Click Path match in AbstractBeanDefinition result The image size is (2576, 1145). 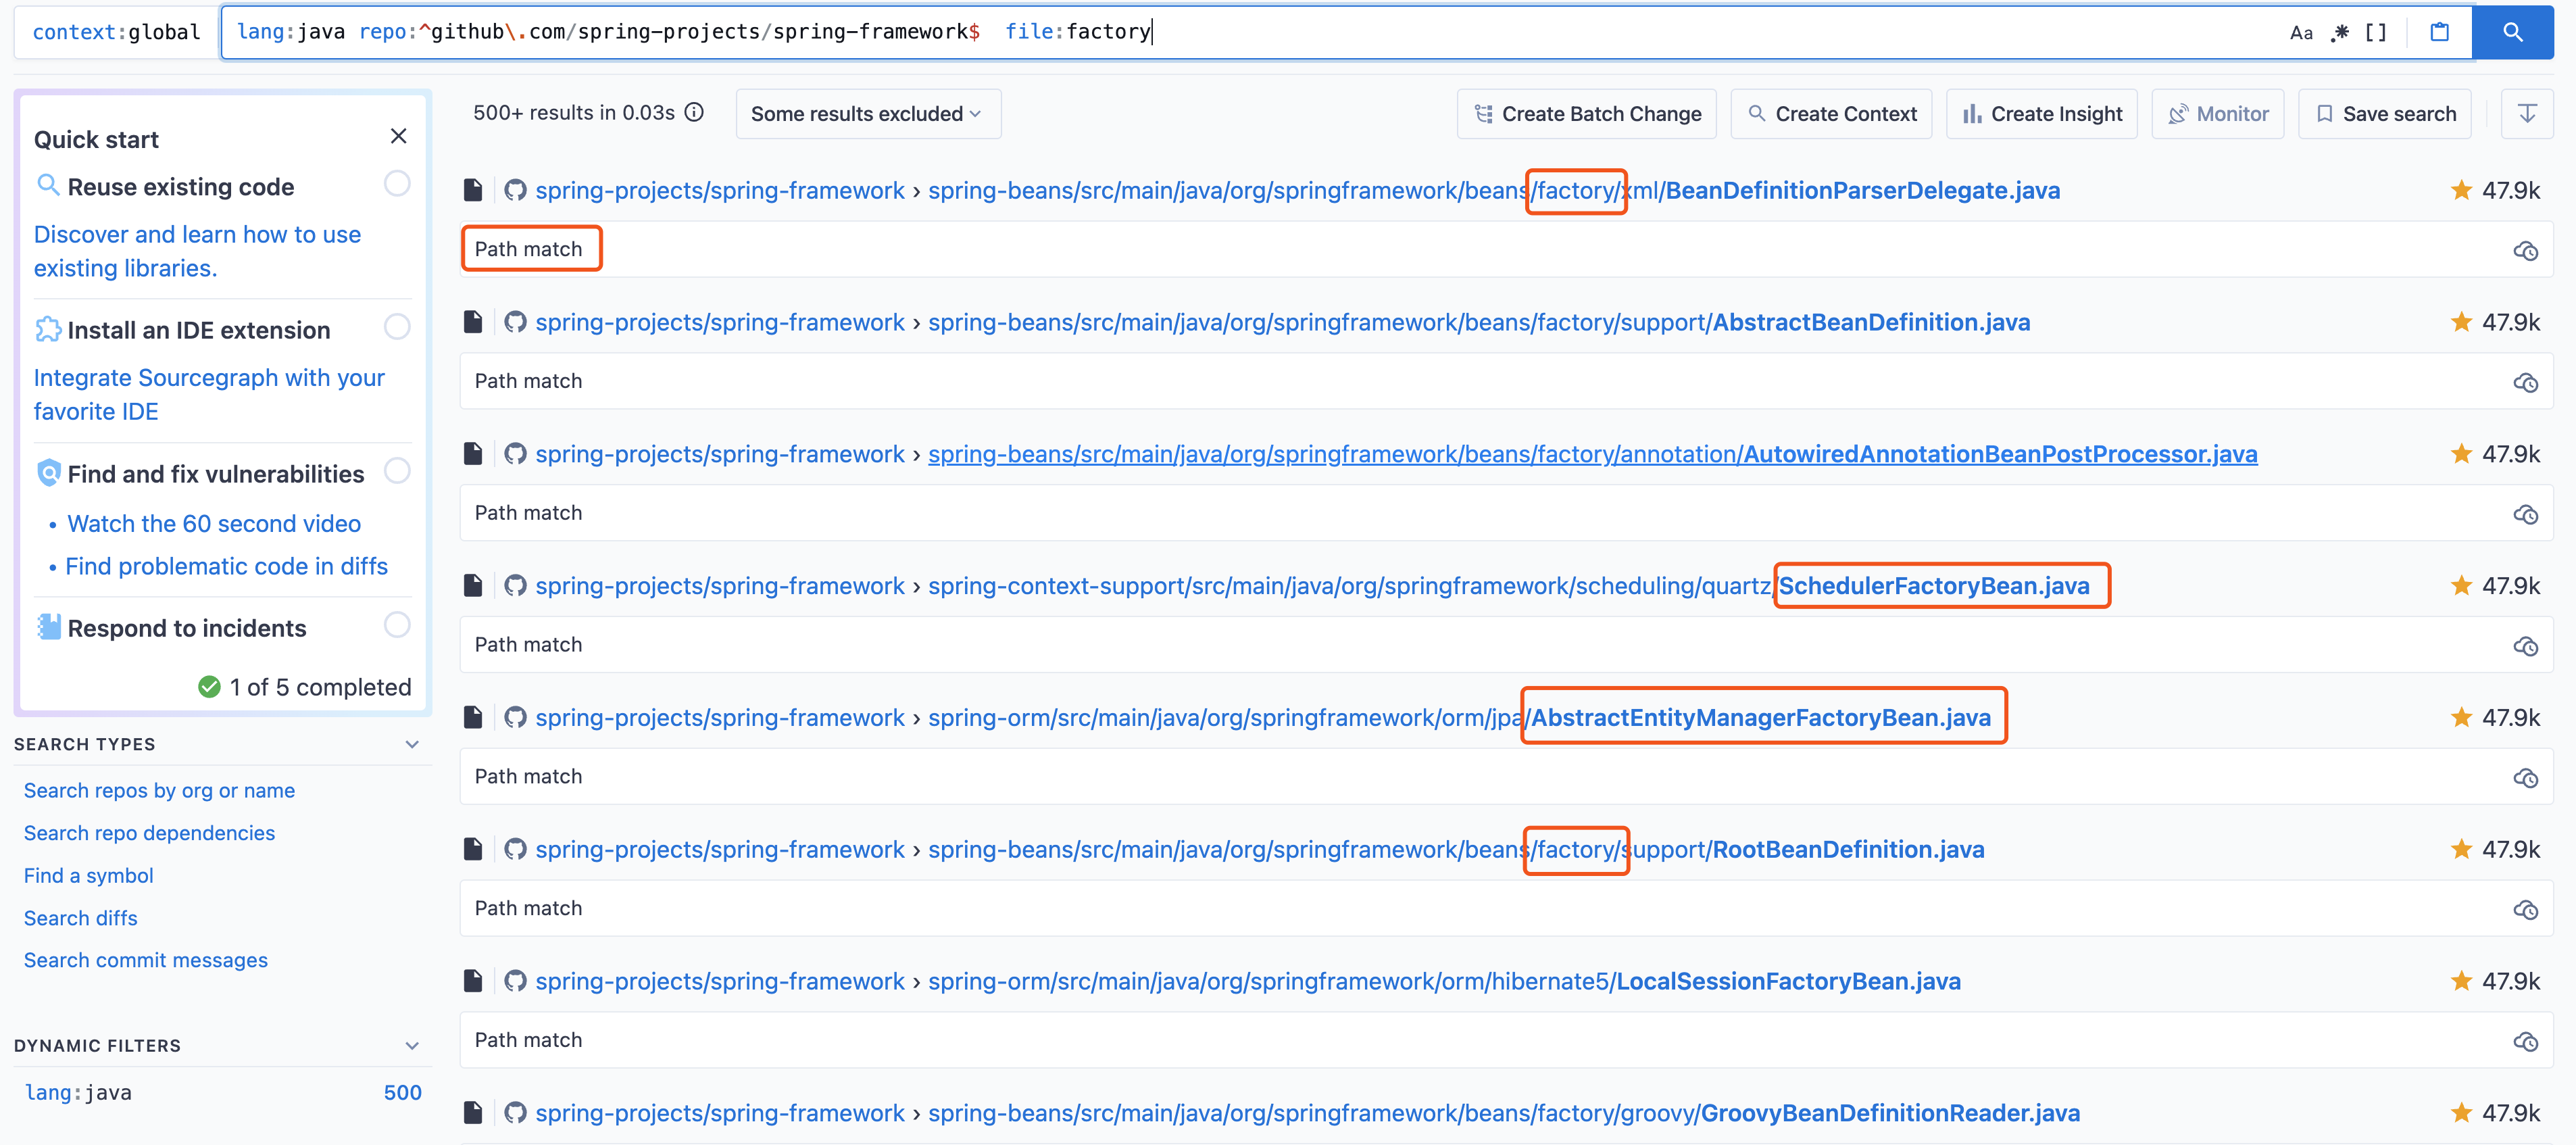point(528,381)
